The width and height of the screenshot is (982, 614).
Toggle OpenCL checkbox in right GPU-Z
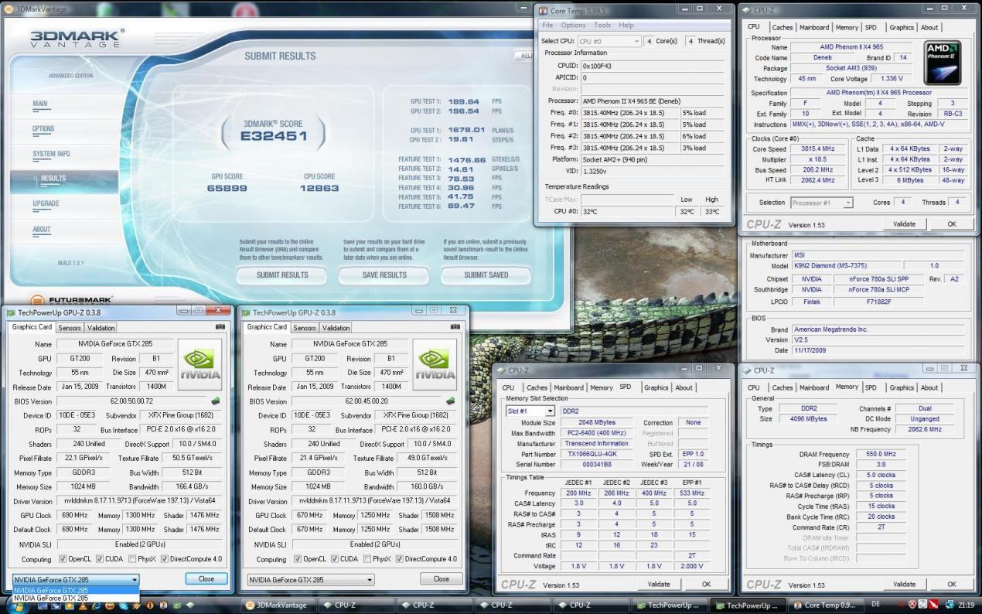pyautogui.click(x=298, y=559)
